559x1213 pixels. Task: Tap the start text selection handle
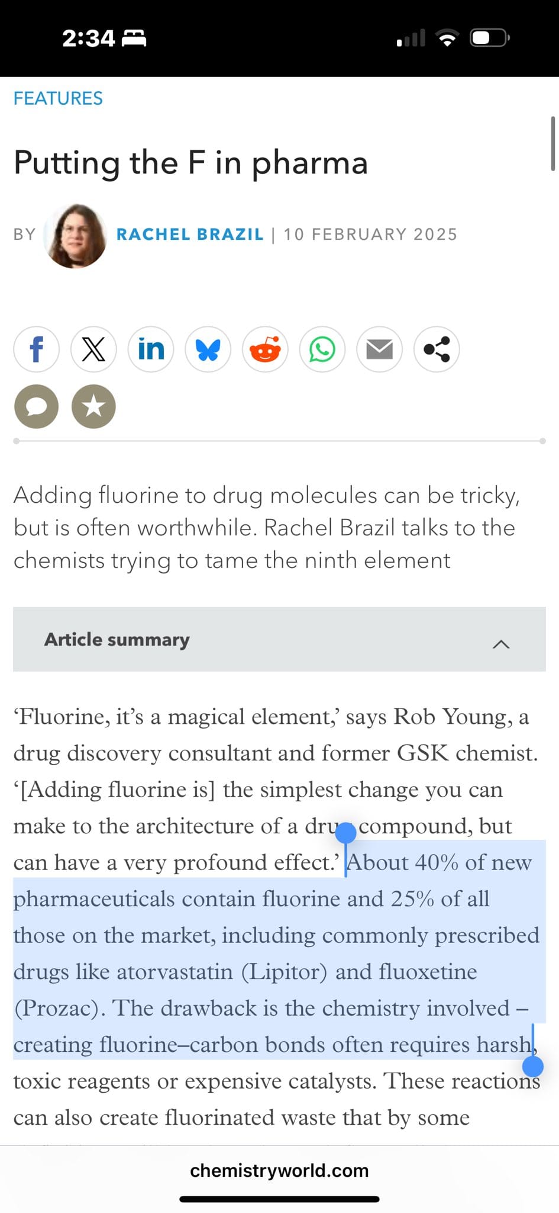(345, 833)
